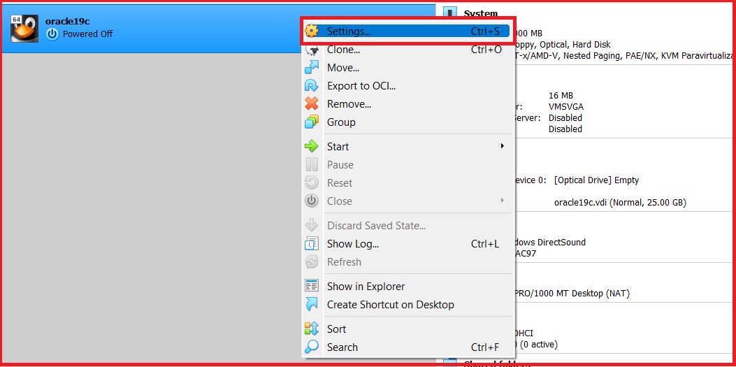Click the green Start arrow icon
Screen dimensions: 736x367
pos(312,146)
